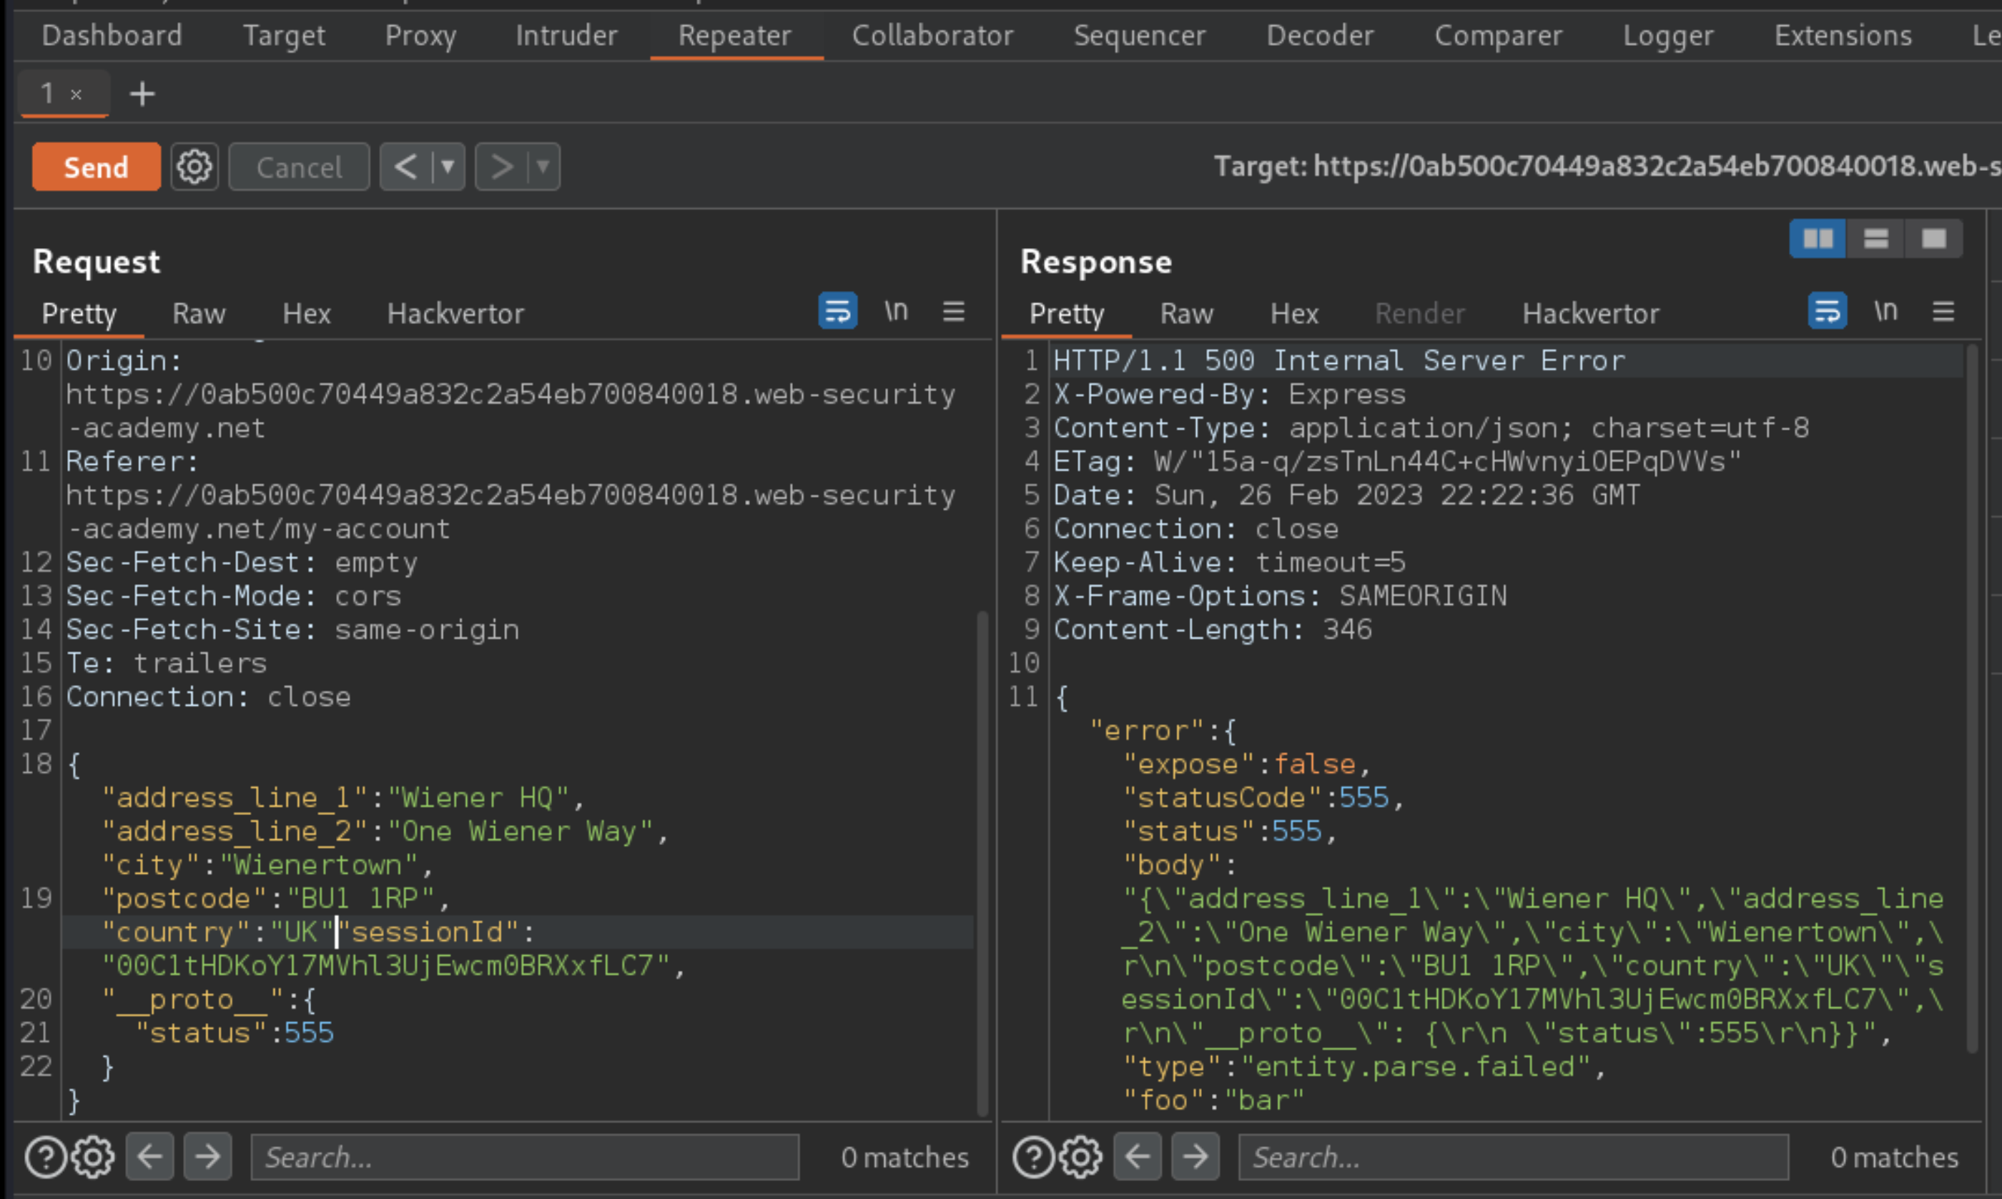Go to the previous request with back arrow
The width and height of the screenshot is (2002, 1199).
405,167
